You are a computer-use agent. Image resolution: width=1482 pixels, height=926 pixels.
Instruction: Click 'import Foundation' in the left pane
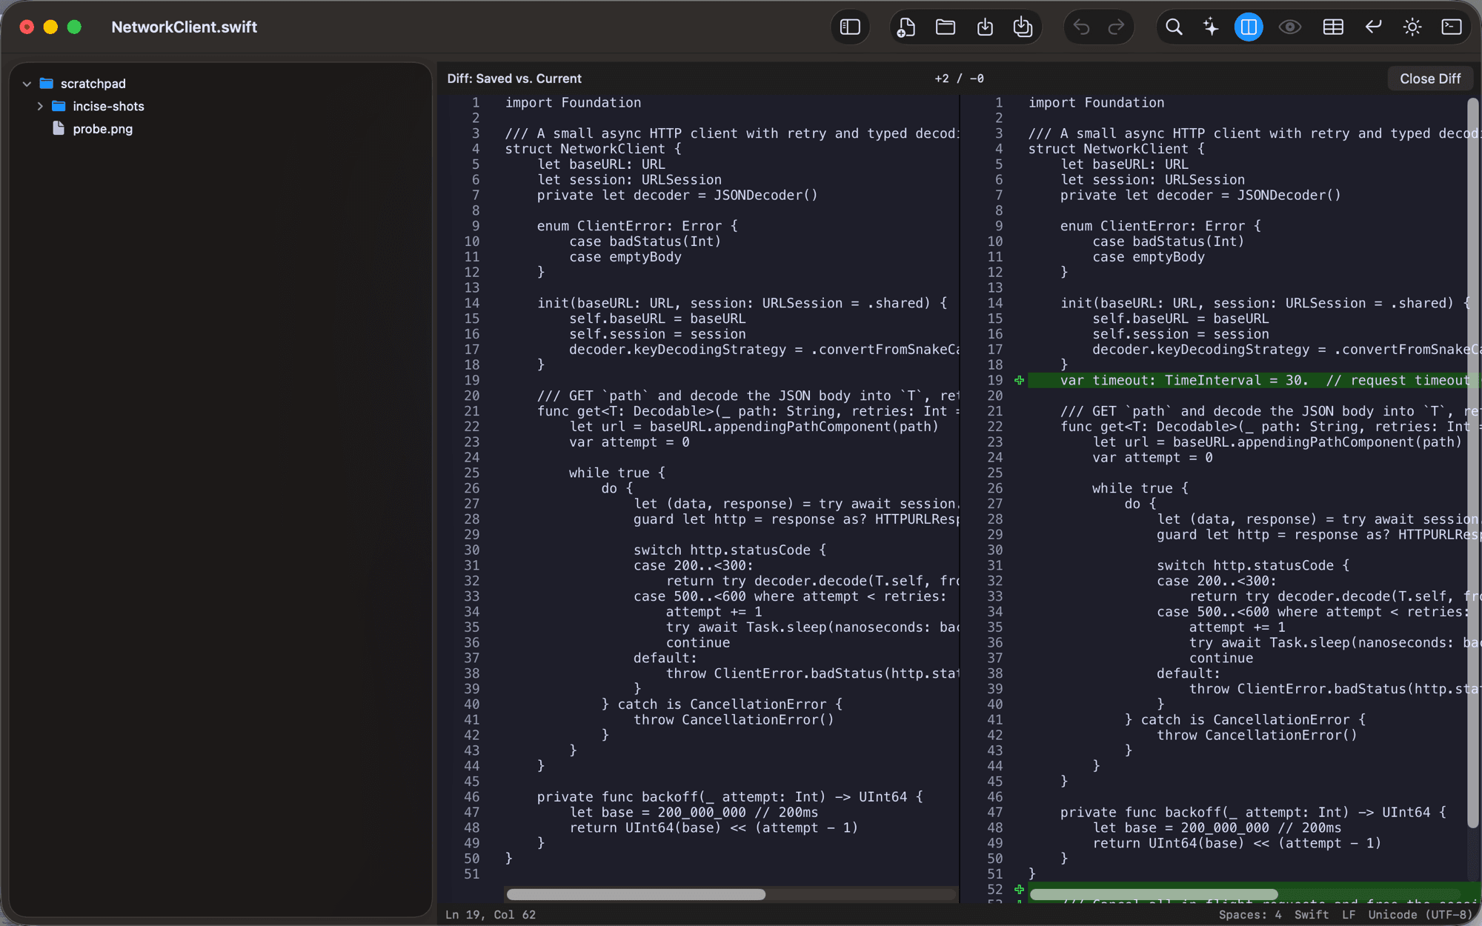(574, 103)
